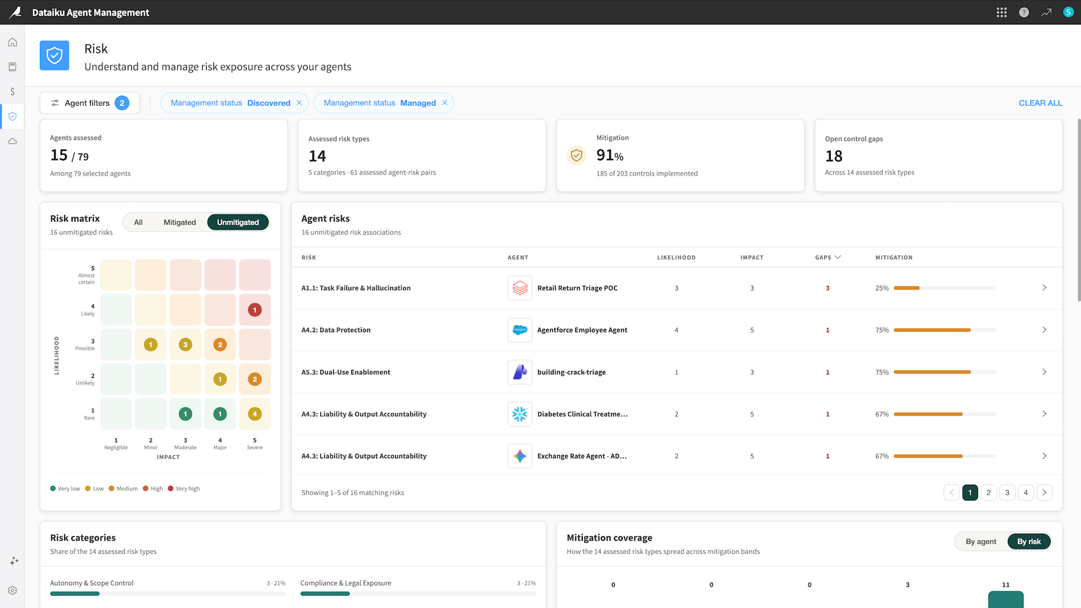This screenshot has width=1081, height=608.
Task: Switch Mitigation coverage to By agent
Action: (x=981, y=542)
